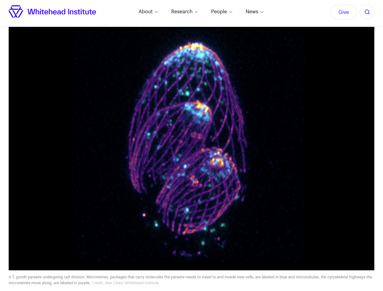Click the T. gondii parasite microscopy image
The image size is (383, 291).
191,149
